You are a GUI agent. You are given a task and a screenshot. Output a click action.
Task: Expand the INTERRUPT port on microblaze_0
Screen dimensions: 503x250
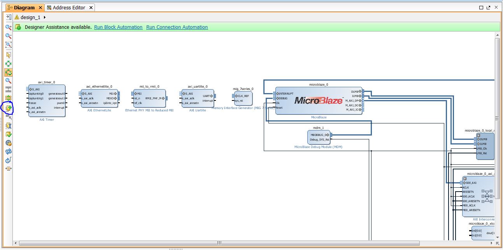(x=277, y=93)
